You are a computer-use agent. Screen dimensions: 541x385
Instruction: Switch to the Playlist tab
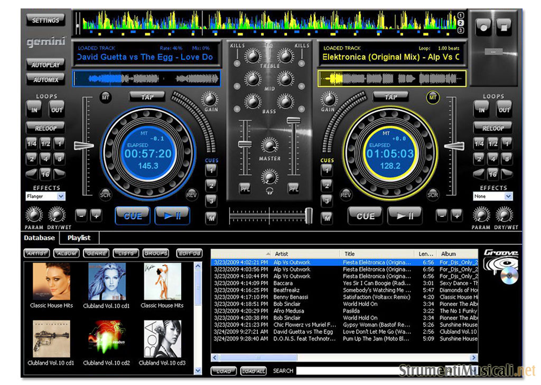79,238
